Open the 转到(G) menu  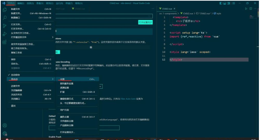[49, 3]
